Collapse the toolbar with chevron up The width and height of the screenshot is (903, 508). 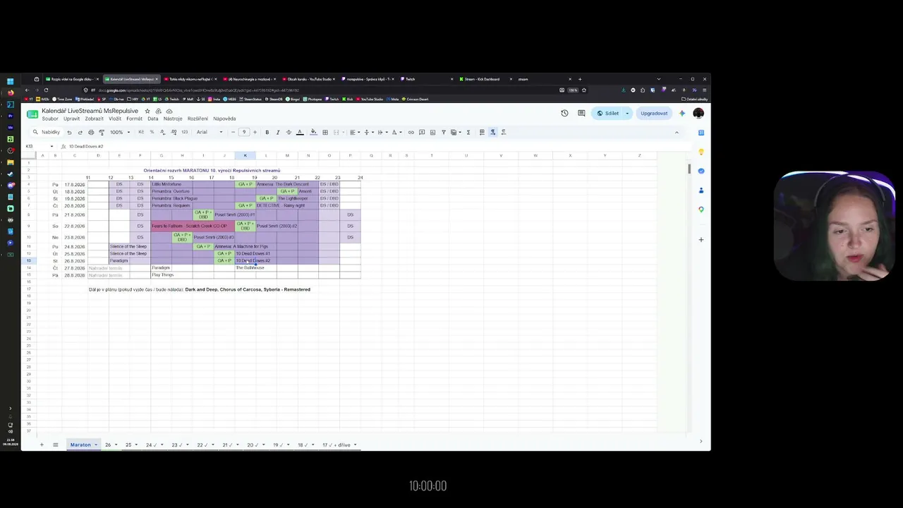point(677,132)
